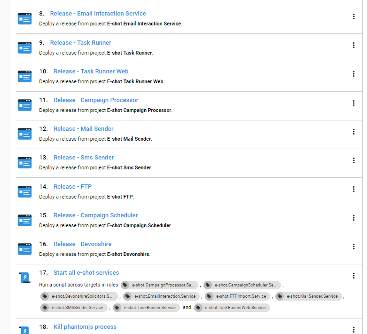
Task: Click the icon beside Release - FTP step
Action: point(24,191)
